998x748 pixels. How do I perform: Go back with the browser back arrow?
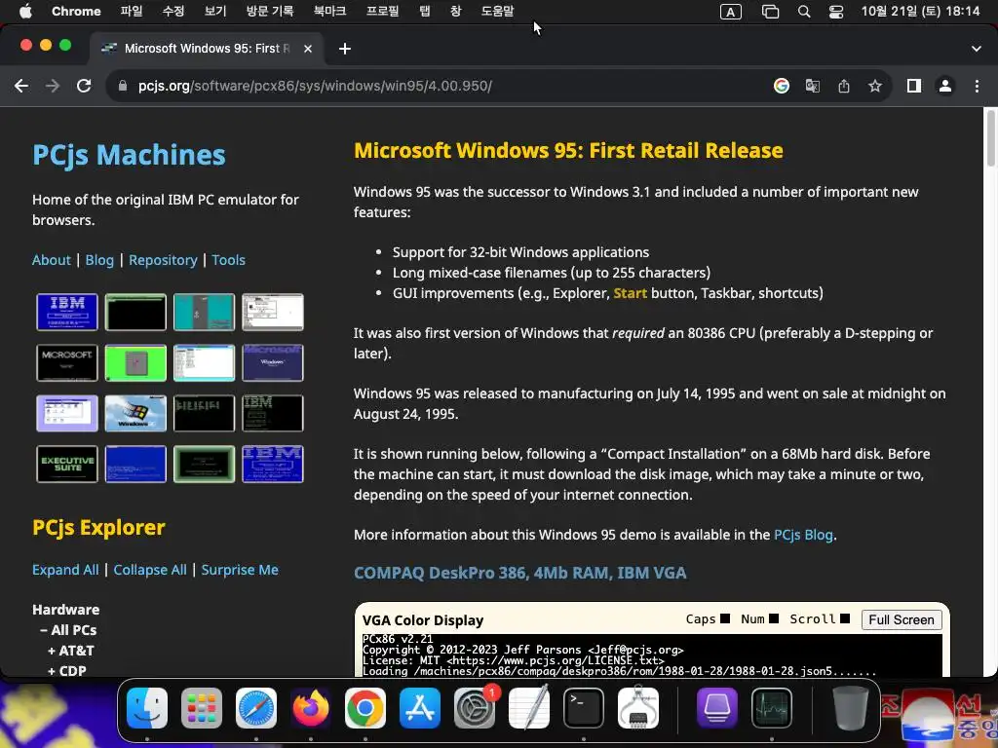(x=21, y=86)
